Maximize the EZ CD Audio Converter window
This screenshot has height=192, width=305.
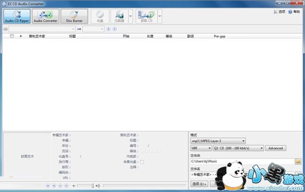[287, 3]
